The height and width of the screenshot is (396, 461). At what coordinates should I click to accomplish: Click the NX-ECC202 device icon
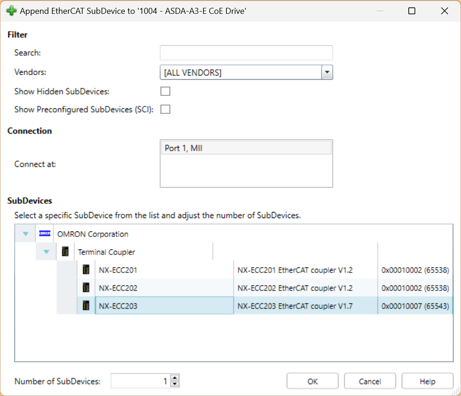[x=86, y=288]
